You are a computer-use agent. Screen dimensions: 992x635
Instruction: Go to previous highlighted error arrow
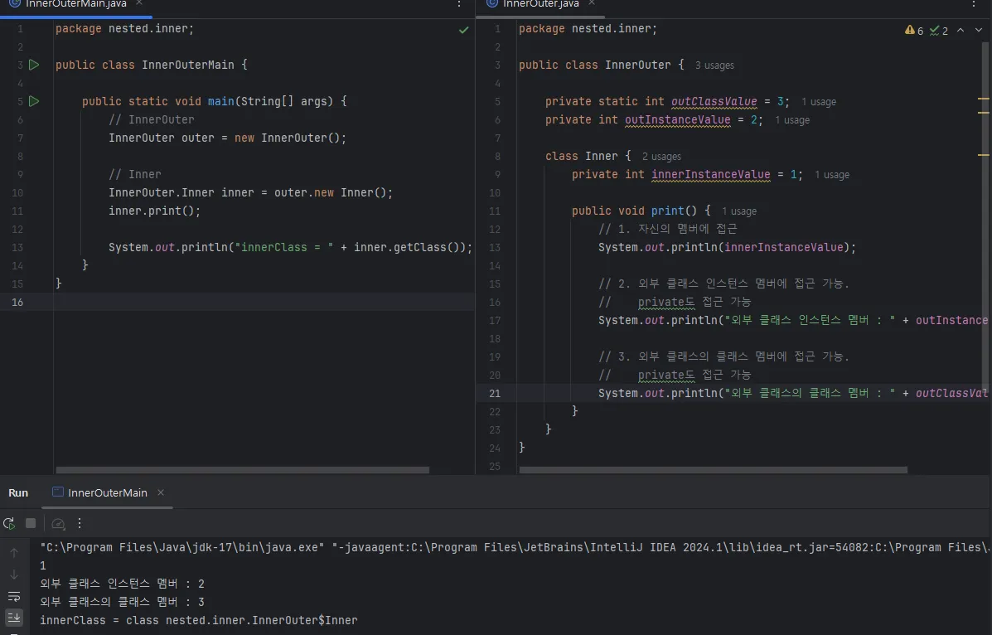coord(961,30)
